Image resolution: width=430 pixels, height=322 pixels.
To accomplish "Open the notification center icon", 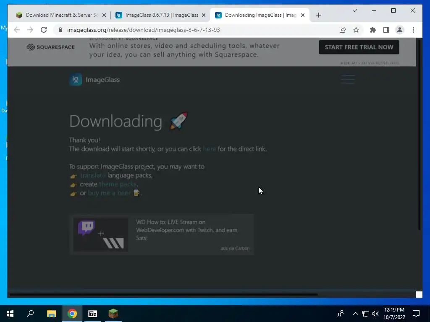I will point(416,314).
